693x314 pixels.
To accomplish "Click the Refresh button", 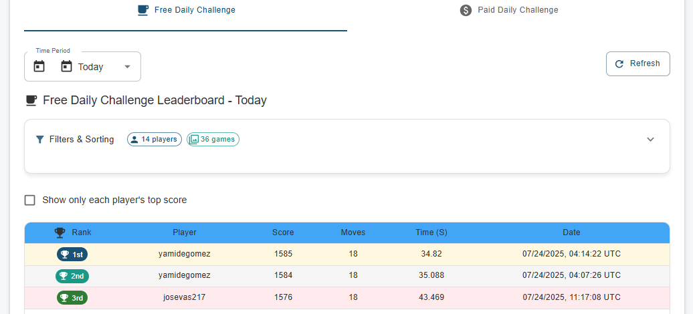I will (x=637, y=64).
